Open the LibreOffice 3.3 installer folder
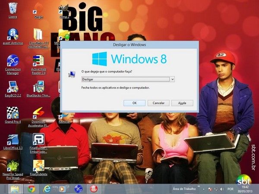 click(38, 38)
